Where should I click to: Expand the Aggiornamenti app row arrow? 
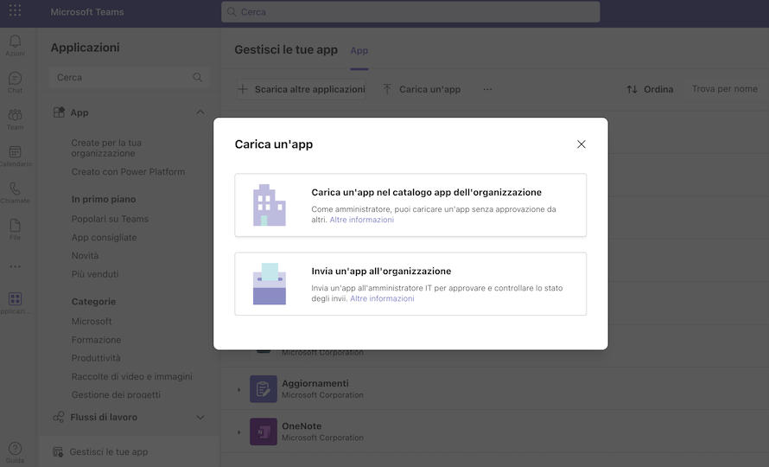(239, 390)
